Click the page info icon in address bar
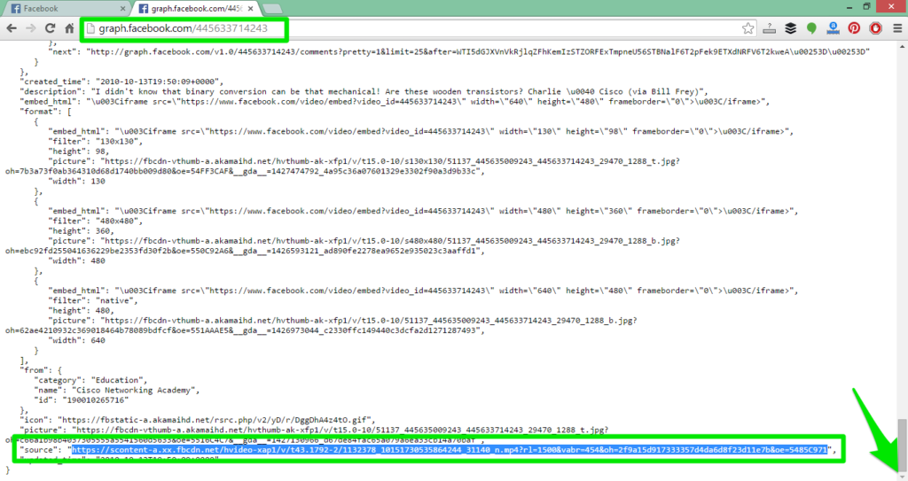 click(90, 28)
